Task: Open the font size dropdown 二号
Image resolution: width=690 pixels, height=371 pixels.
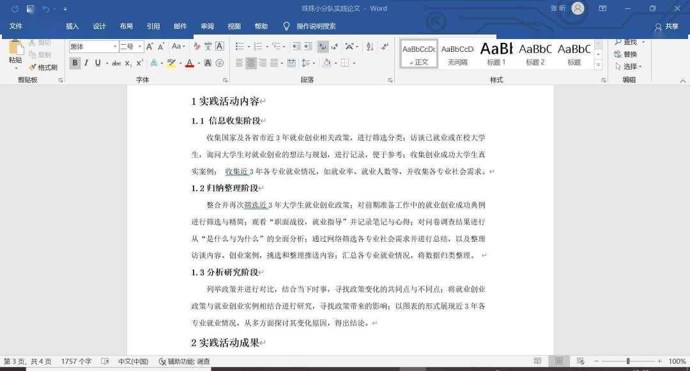Action: click(132, 46)
